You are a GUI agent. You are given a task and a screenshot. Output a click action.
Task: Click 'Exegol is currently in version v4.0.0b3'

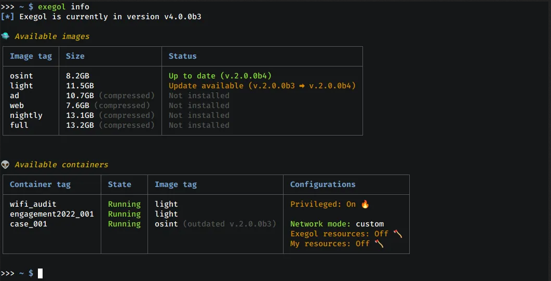point(110,17)
